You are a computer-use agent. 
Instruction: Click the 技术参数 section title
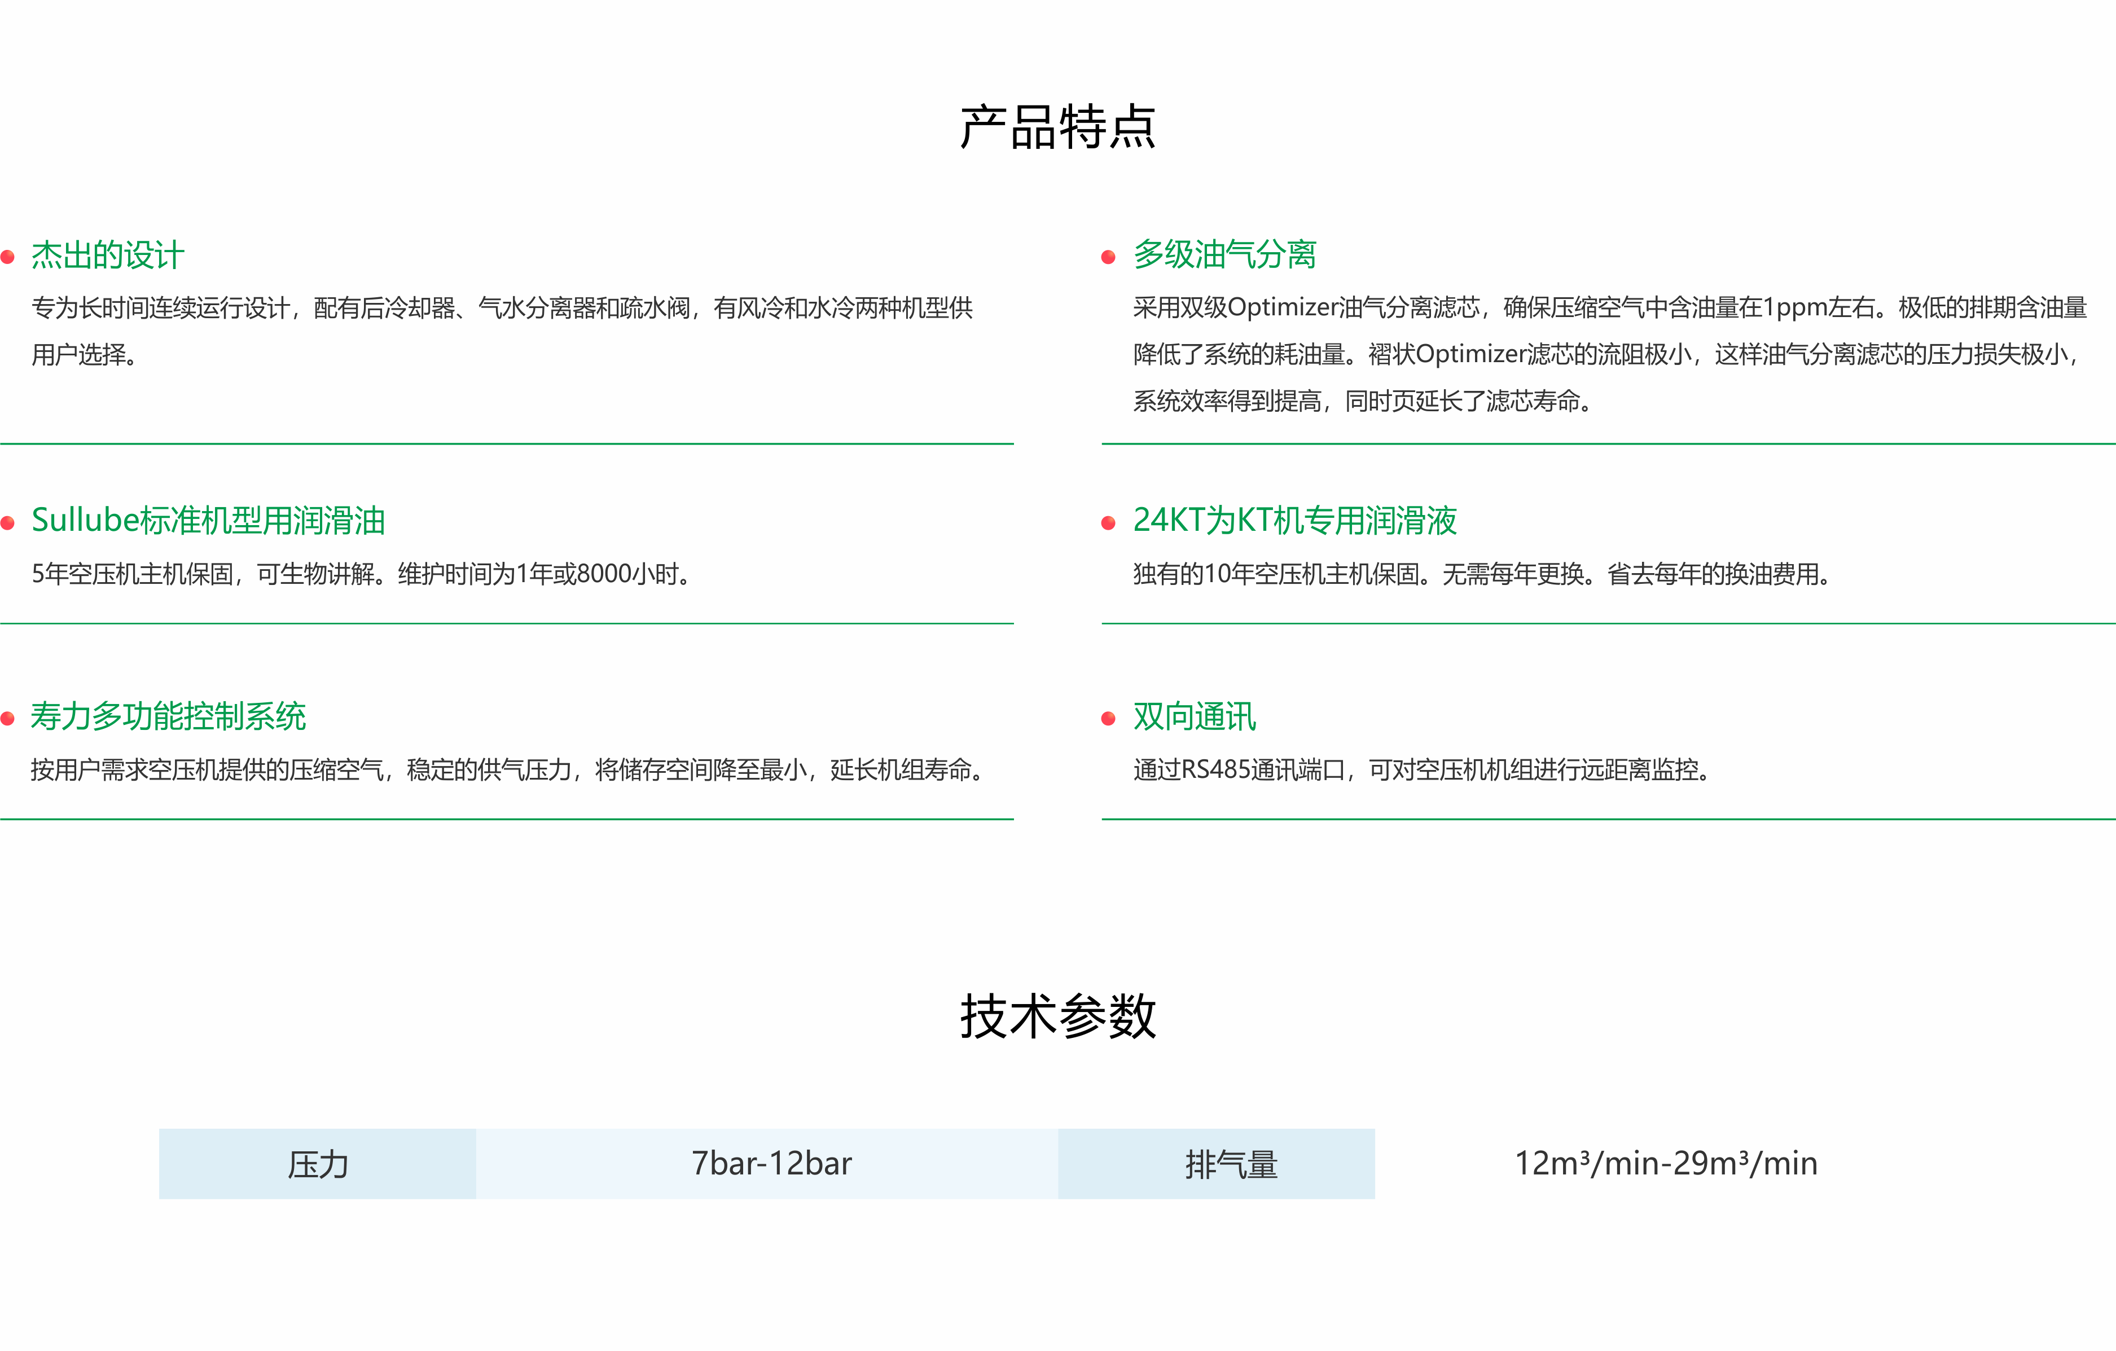(1057, 1016)
